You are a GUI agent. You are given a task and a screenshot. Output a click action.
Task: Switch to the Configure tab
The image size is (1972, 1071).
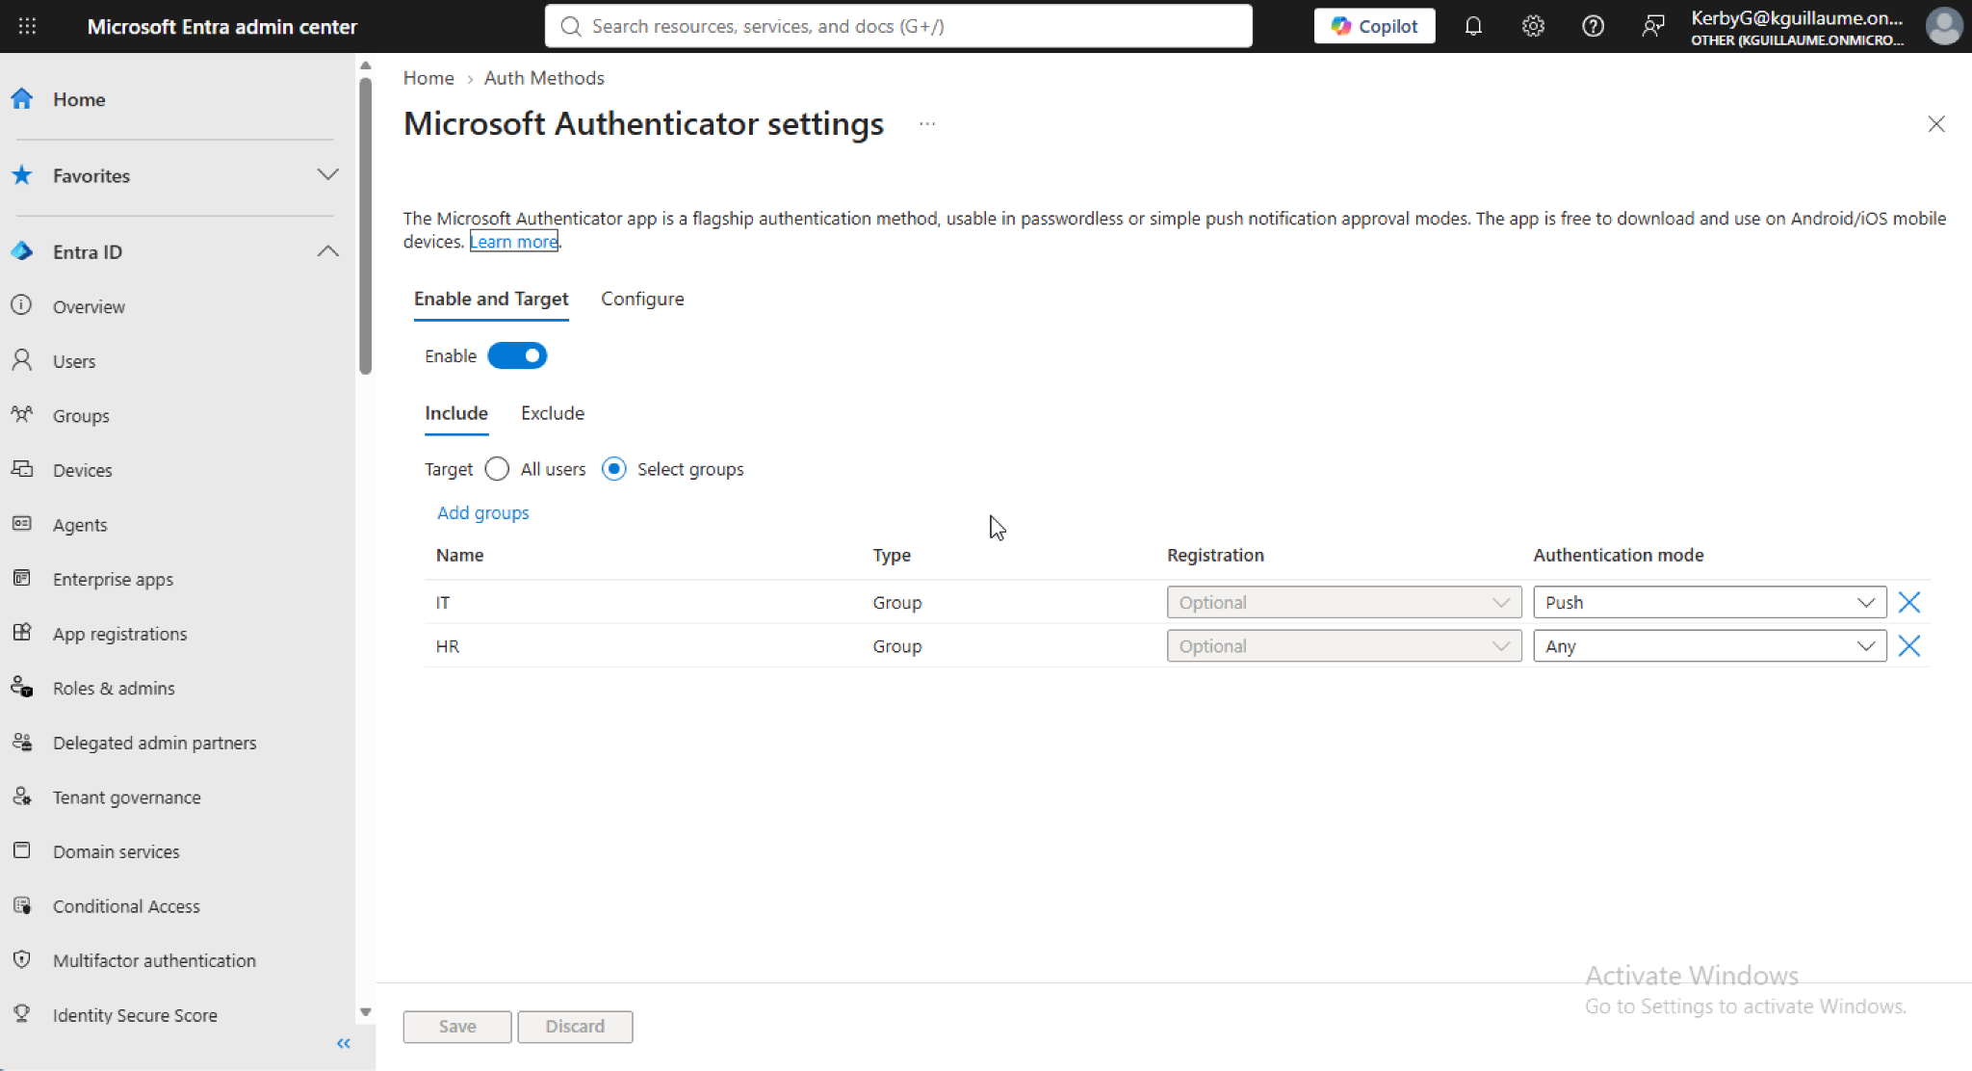pyautogui.click(x=642, y=299)
